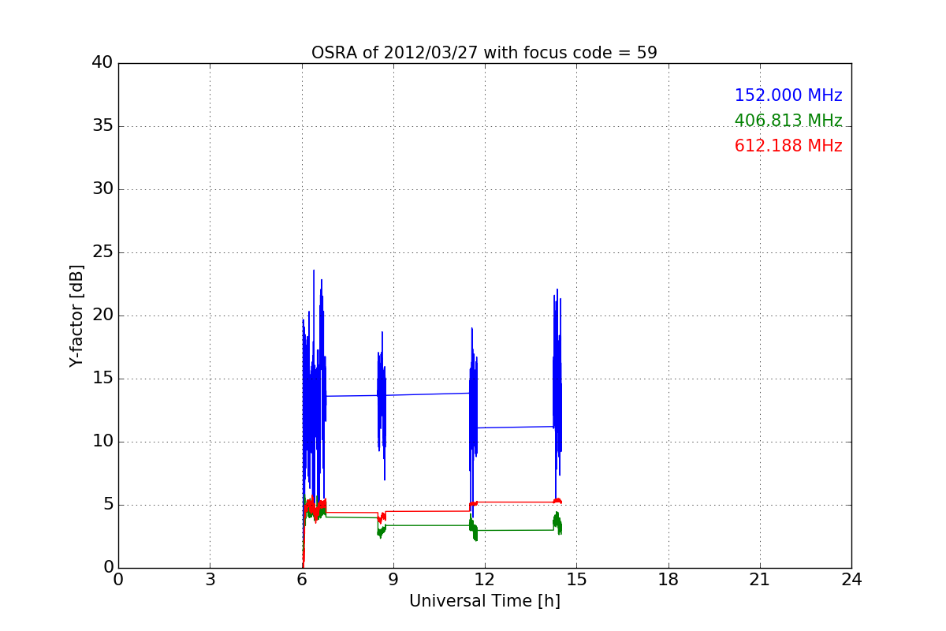Select the '152.000 MHz' legend label

click(x=788, y=95)
